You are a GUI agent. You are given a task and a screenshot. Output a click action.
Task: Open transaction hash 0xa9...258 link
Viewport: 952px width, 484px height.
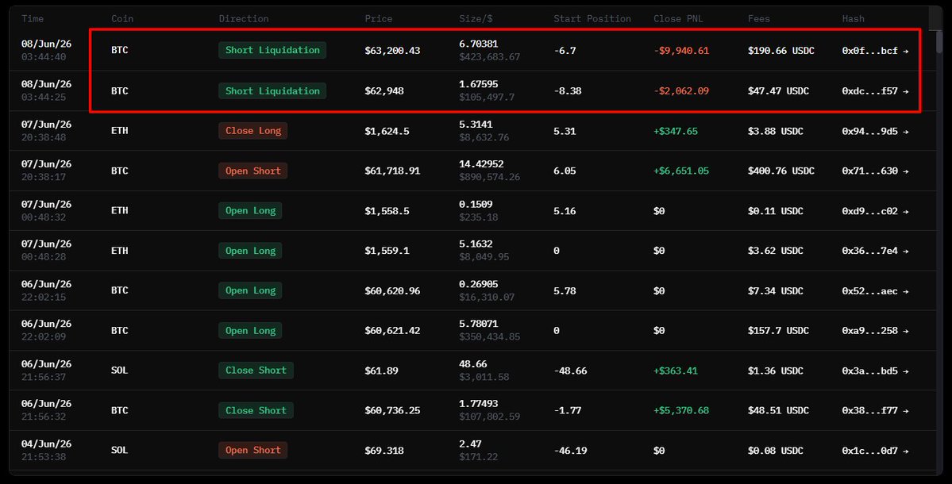tap(875, 331)
